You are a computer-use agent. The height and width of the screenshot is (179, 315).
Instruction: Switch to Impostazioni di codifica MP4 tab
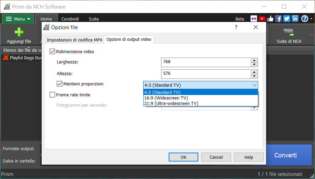[x=74, y=40]
